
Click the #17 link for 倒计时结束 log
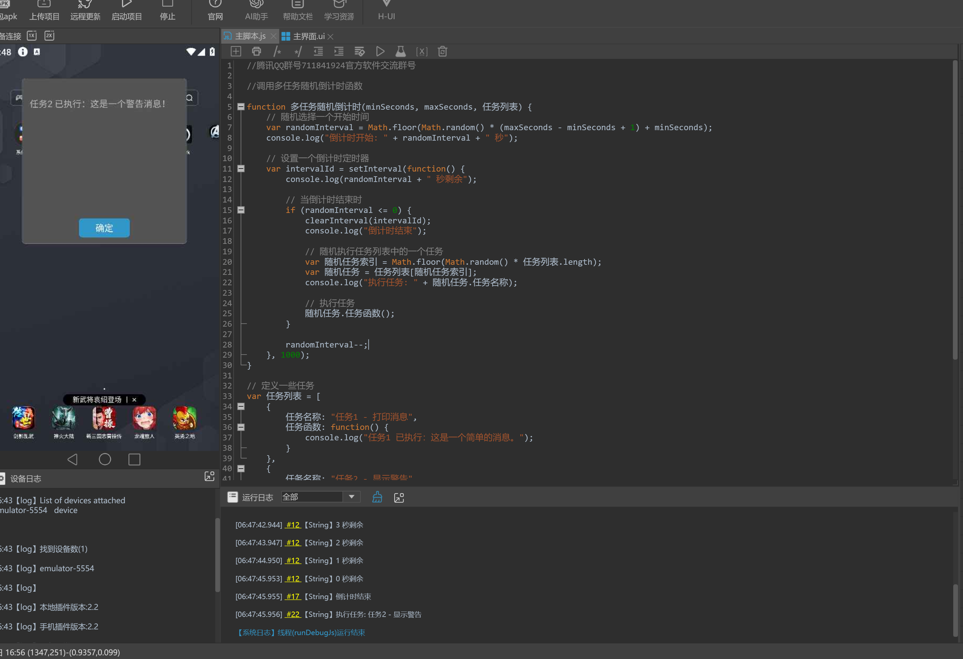point(293,596)
